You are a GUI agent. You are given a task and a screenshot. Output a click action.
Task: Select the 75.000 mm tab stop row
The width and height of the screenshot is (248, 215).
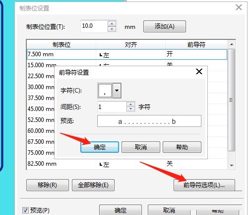41,153
